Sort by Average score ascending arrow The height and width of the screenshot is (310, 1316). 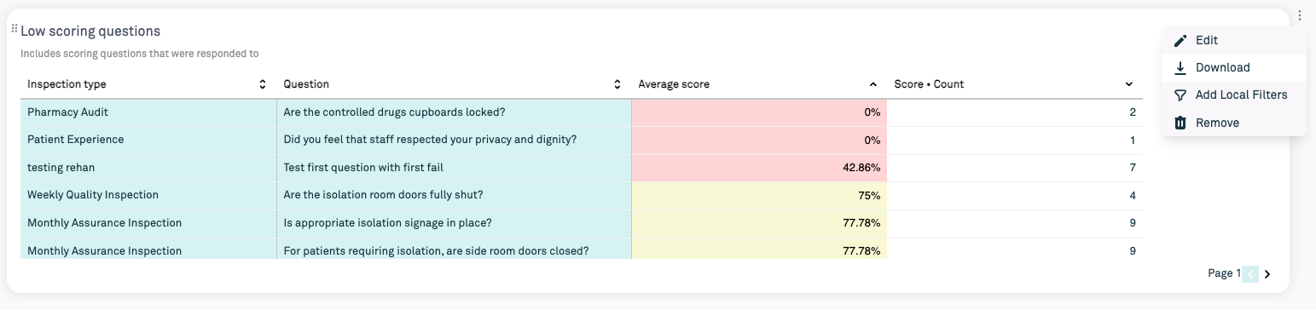click(873, 84)
